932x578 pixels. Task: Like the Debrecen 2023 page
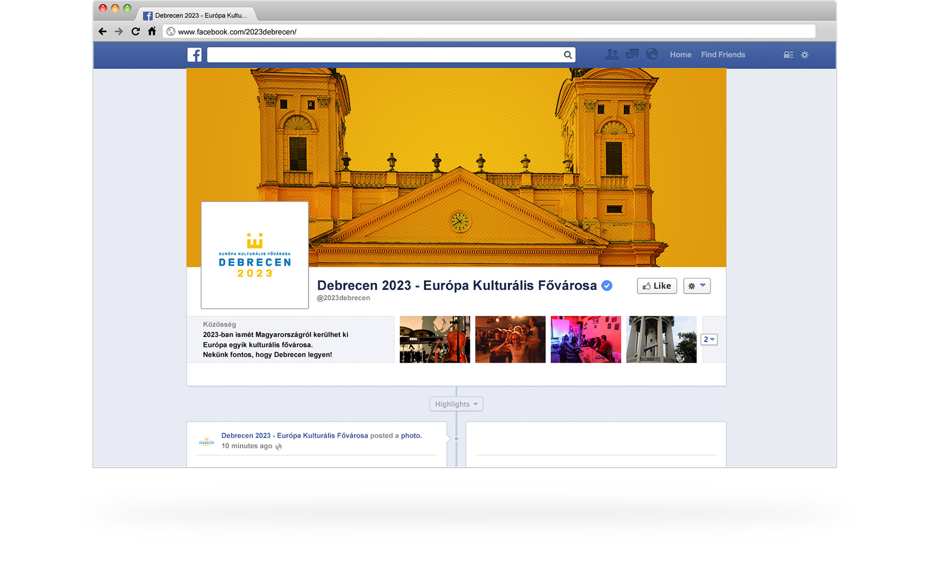coord(656,286)
